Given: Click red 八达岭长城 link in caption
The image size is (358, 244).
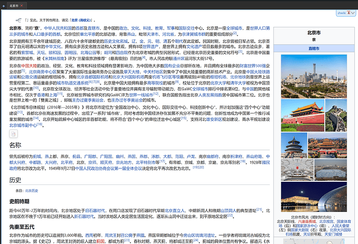Looking at the screenshot, I should click(x=307, y=221).
